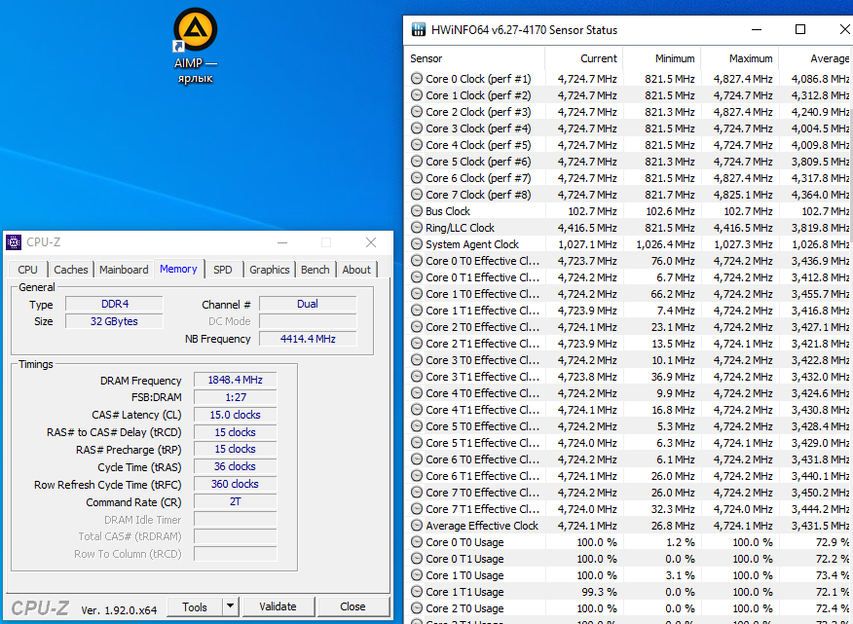Click the Close button at CPU-Z bottom
This screenshot has height=624, width=853.
[x=352, y=606]
